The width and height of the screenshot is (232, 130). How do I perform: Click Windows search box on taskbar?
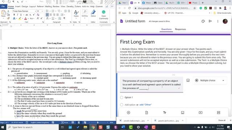(33, 127)
